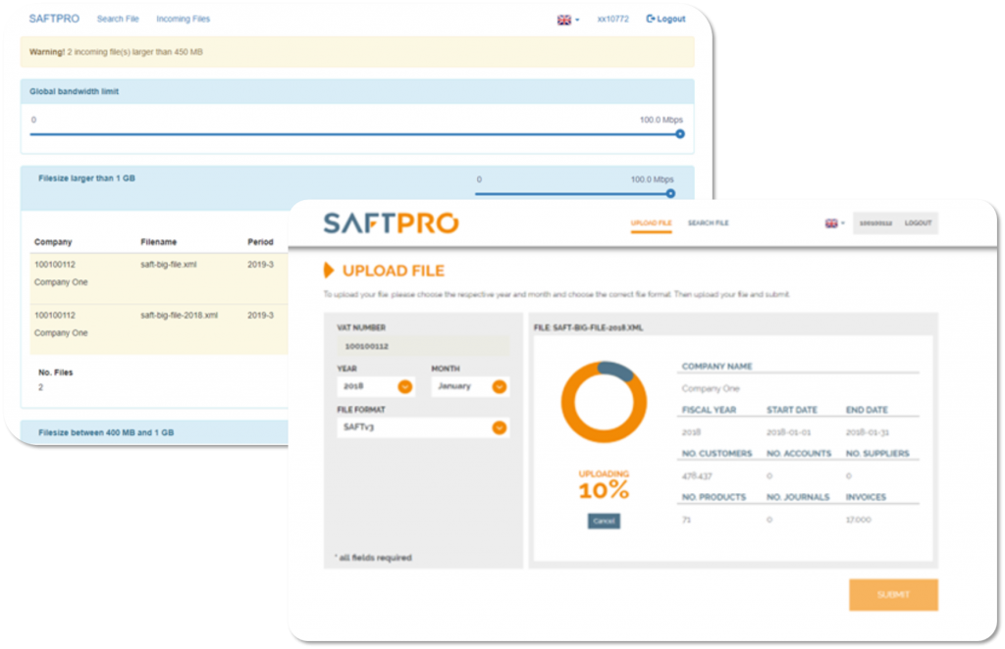
Task: Click the Global bandwidth limit panel header
Action: coord(357,91)
